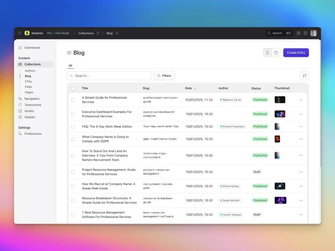The width and height of the screenshot is (335, 251).
Task: Open actions menu for project-resource-management row
Action: pyautogui.click(x=301, y=172)
